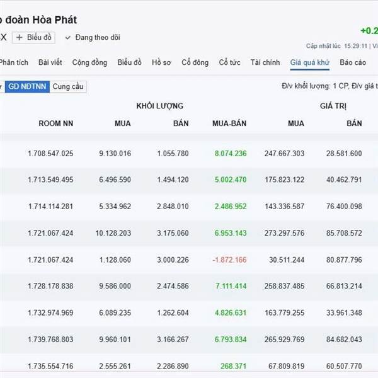Click the net volume value 4.826.631

click(x=231, y=313)
